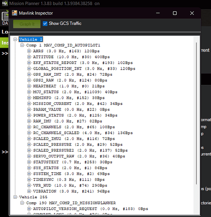211x217 pixels.
Task: Collapse the Vehicle 255 node
Action: [x=15, y=197]
